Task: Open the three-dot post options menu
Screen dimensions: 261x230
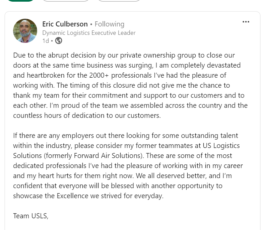Action: click(x=246, y=22)
